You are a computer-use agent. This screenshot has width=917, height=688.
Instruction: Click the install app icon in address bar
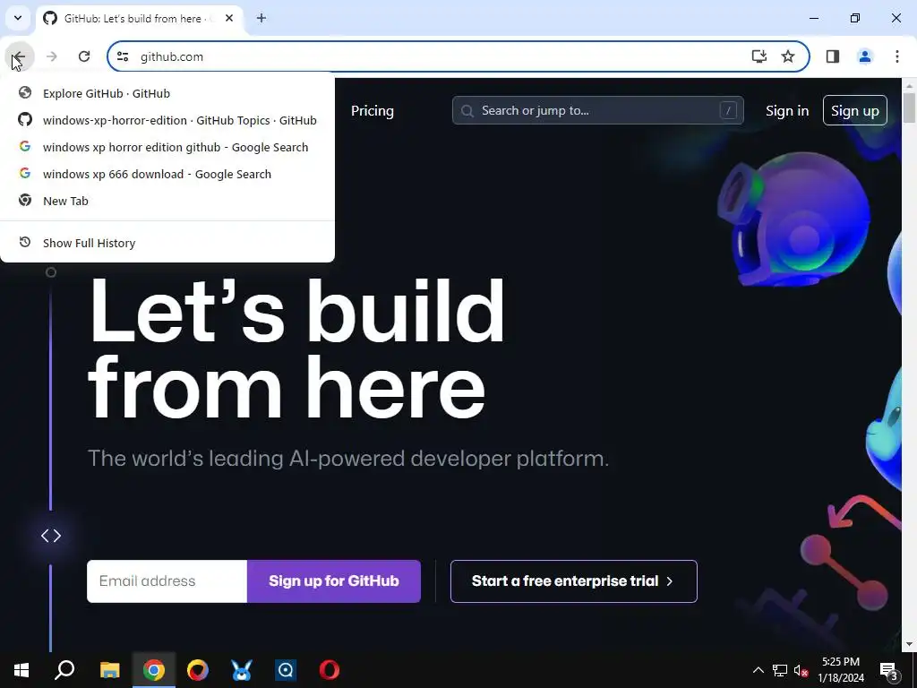click(x=759, y=56)
